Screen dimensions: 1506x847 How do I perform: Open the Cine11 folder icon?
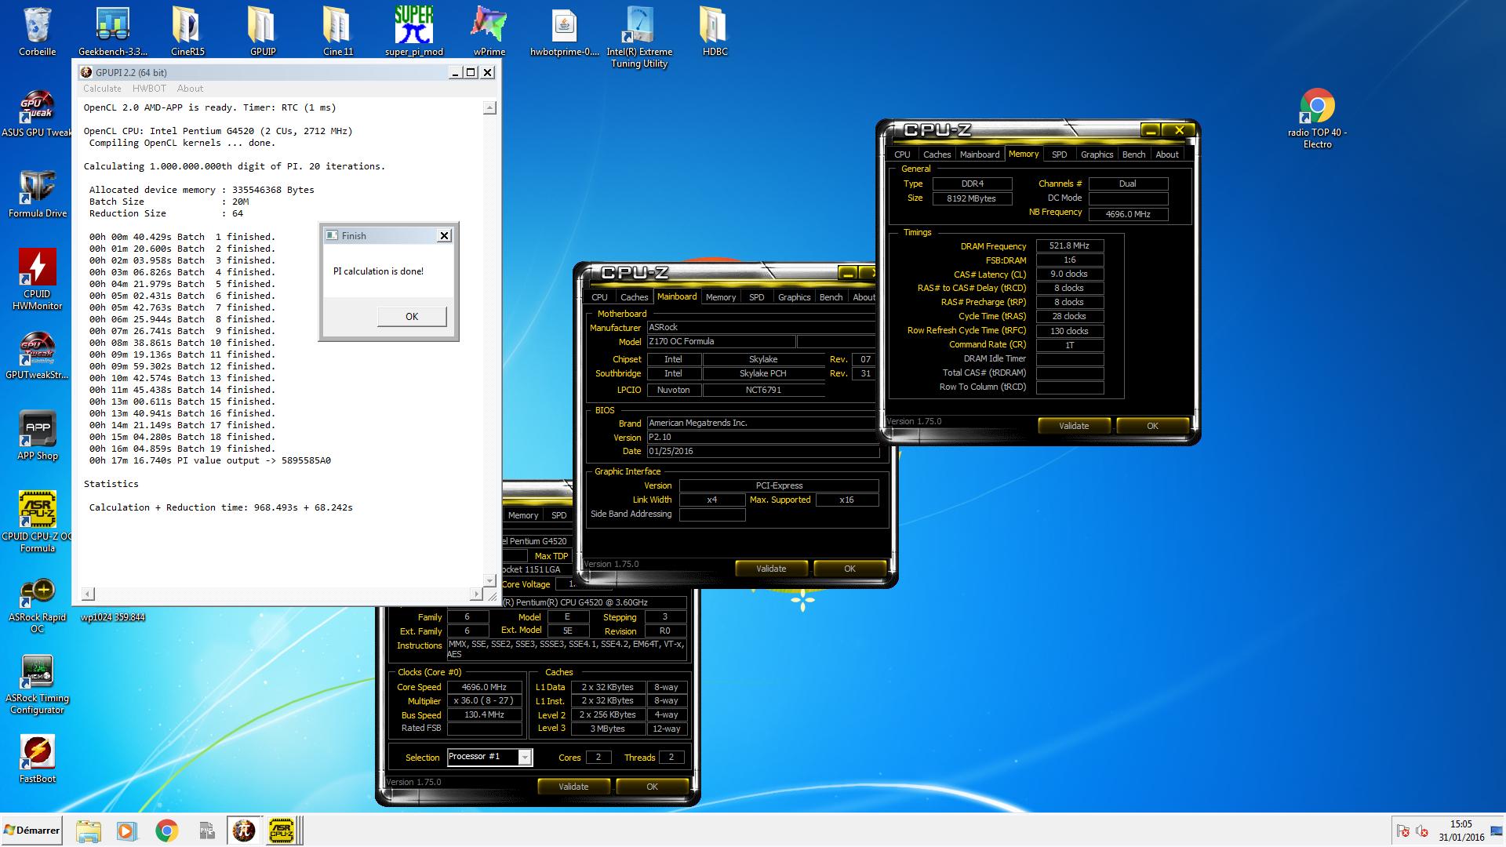point(338,30)
